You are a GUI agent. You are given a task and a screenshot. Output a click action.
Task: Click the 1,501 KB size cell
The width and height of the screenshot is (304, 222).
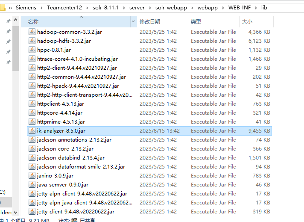tap(259, 158)
